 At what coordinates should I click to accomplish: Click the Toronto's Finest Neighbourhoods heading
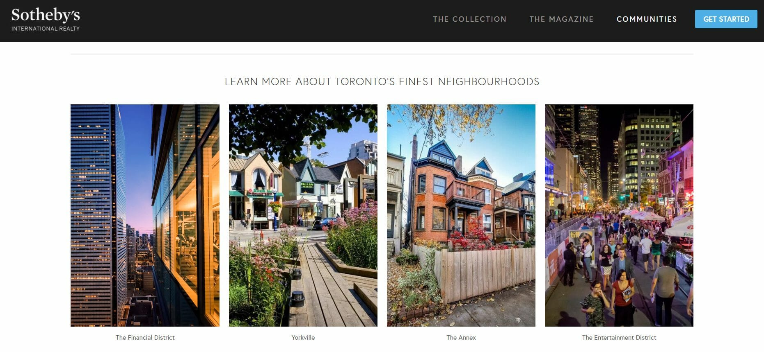(382, 81)
